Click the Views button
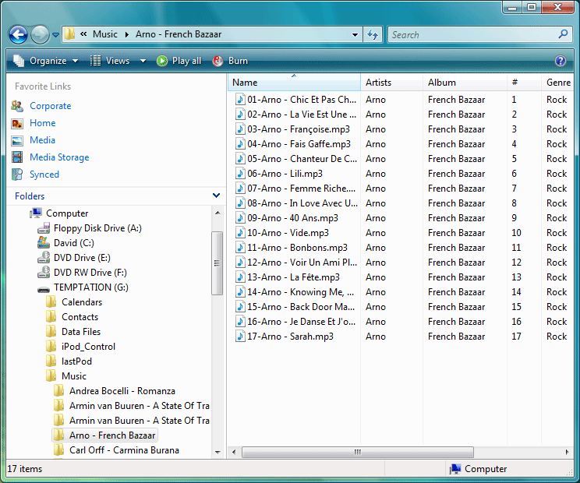The height and width of the screenshot is (483, 580). point(110,61)
